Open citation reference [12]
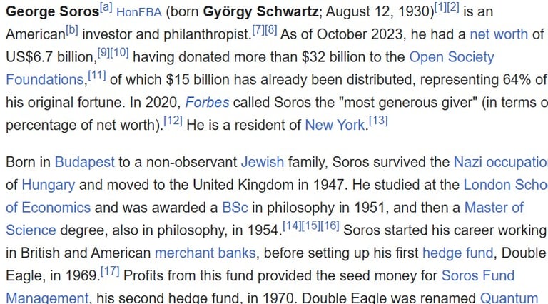Viewport: 548px width, 304px height. [173, 121]
